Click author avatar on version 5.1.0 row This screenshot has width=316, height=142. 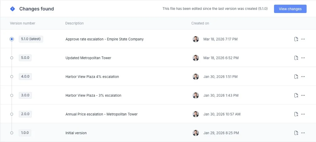[x=196, y=39]
